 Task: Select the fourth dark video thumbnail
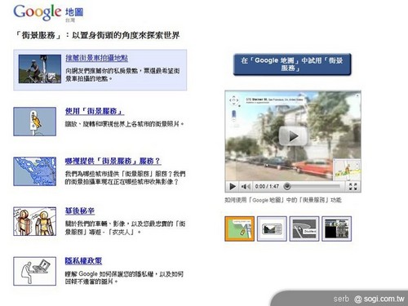(x=336, y=228)
